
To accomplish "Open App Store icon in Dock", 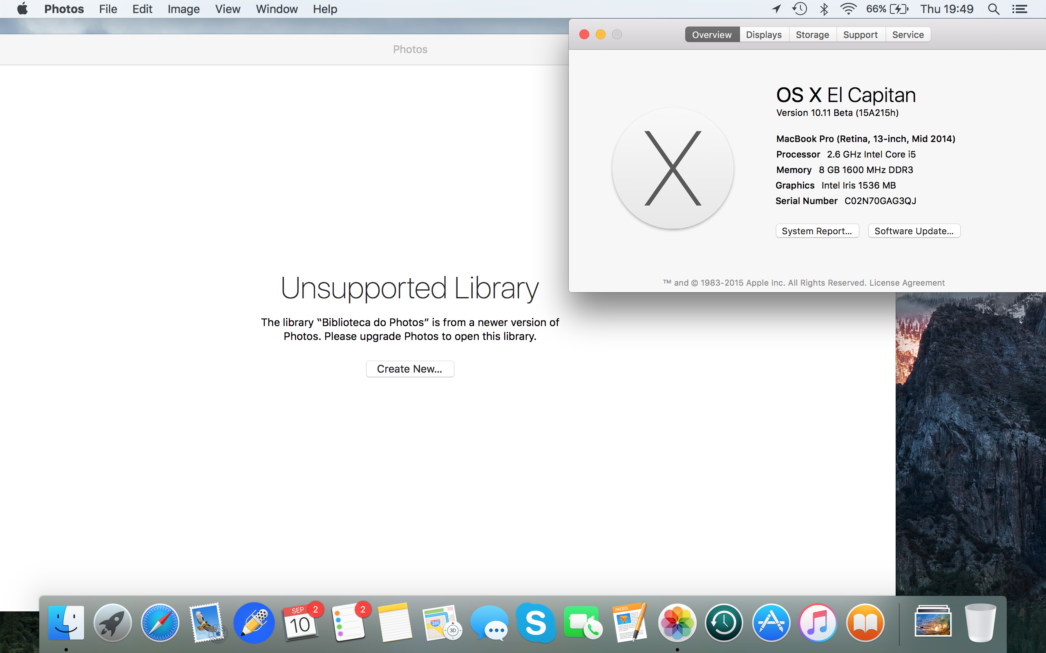I will click(x=771, y=623).
